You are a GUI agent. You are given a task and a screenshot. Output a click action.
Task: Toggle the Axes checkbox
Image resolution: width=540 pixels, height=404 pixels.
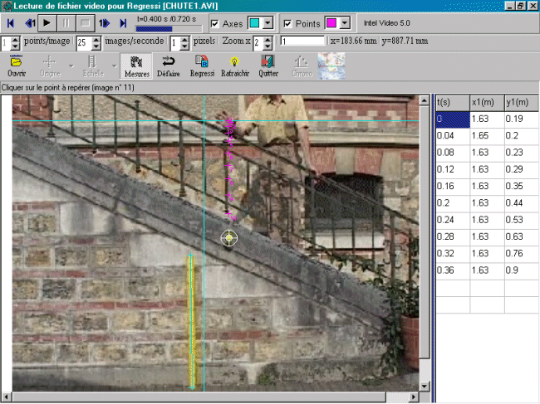[x=215, y=23]
